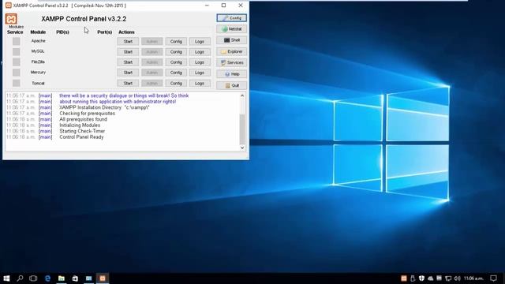Open taskbar Search
Screen dimensions: 505x284
click(20, 278)
